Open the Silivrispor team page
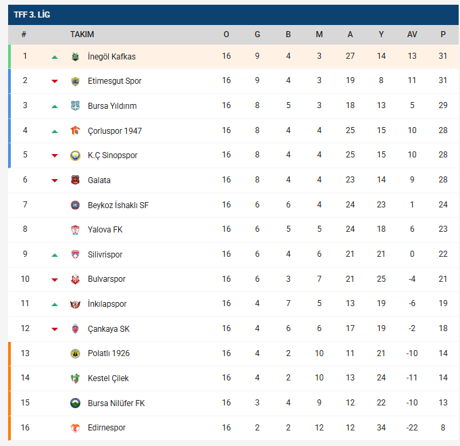Viewport: 460px width, 446px height. tap(105, 255)
